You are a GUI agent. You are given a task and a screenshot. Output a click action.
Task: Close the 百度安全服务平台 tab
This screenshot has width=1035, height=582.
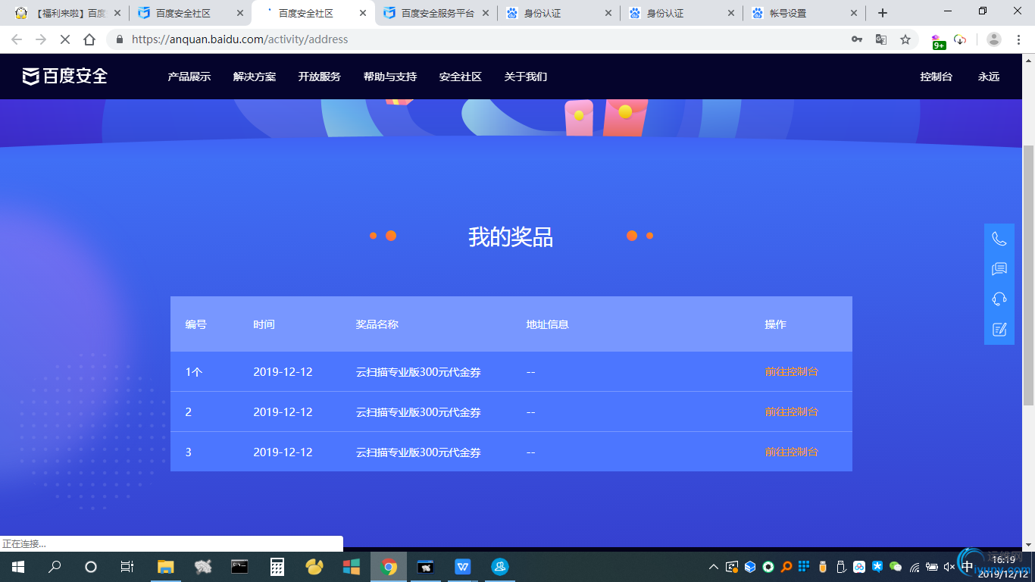click(x=486, y=13)
